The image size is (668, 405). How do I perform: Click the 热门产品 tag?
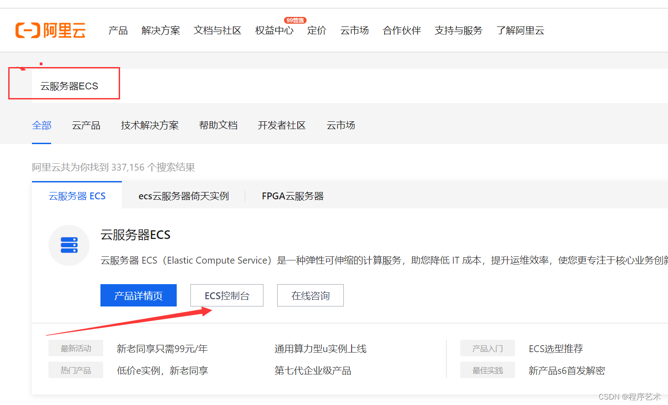[x=76, y=370]
